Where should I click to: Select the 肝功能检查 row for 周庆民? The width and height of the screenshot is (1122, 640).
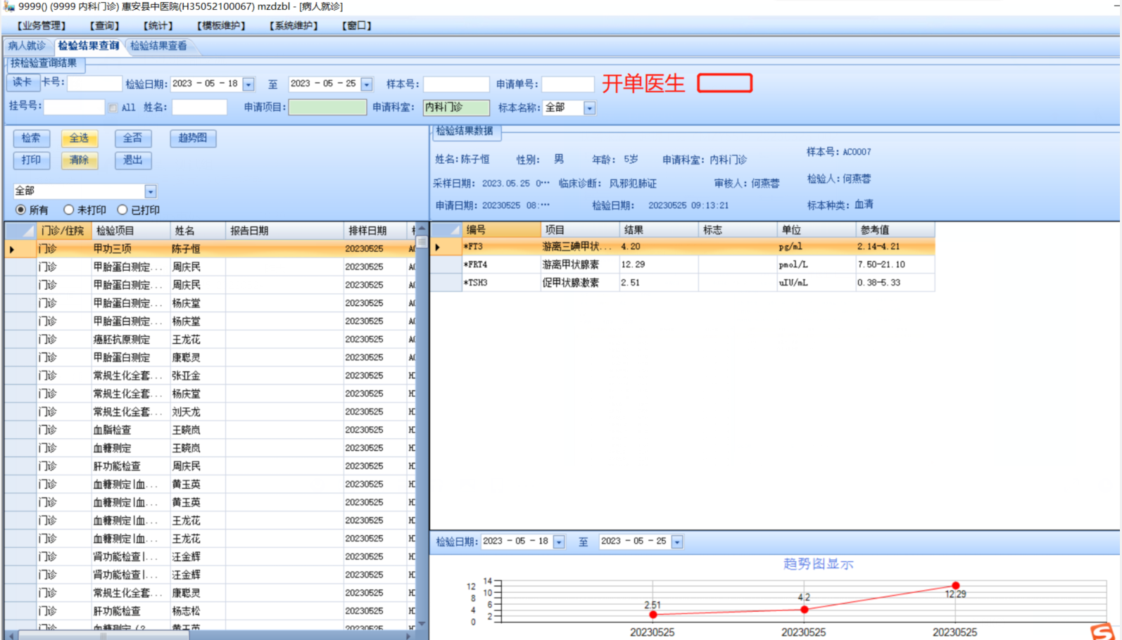(x=211, y=466)
